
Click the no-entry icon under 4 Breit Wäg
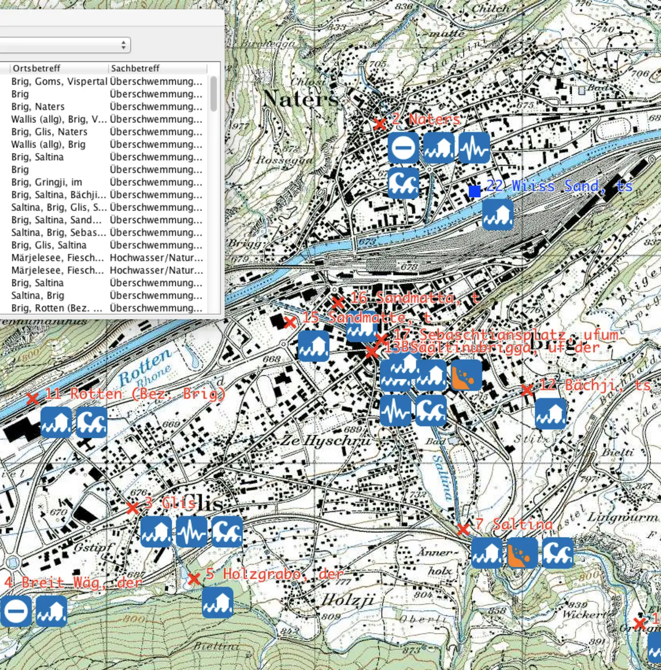[x=16, y=611]
